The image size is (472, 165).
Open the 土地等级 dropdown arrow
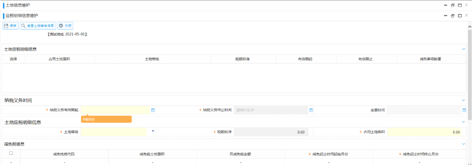pos(153,131)
